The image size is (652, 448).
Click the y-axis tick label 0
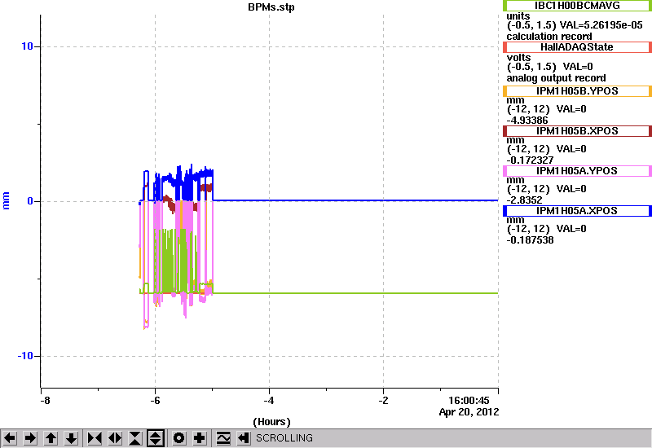click(x=30, y=201)
